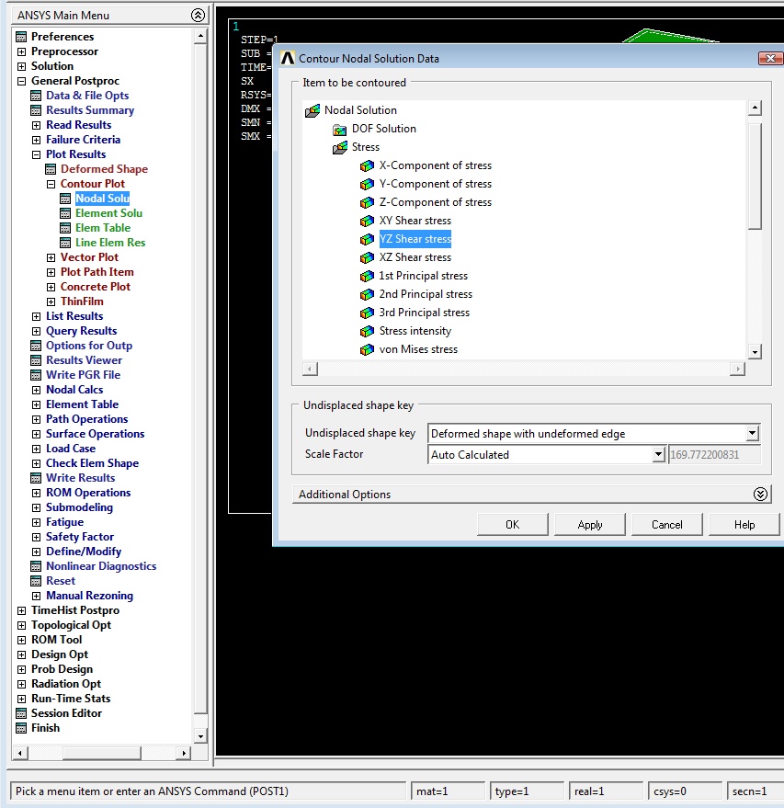Expand the TimeHist Postpro node
This screenshot has width=784, height=808.
[21, 610]
